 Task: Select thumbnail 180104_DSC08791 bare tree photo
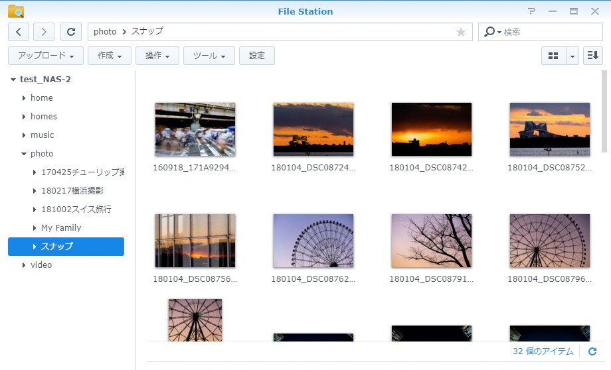click(x=432, y=241)
